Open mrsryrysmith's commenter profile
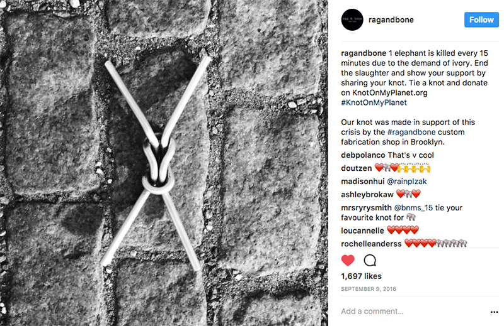504x326 pixels. pos(366,208)
